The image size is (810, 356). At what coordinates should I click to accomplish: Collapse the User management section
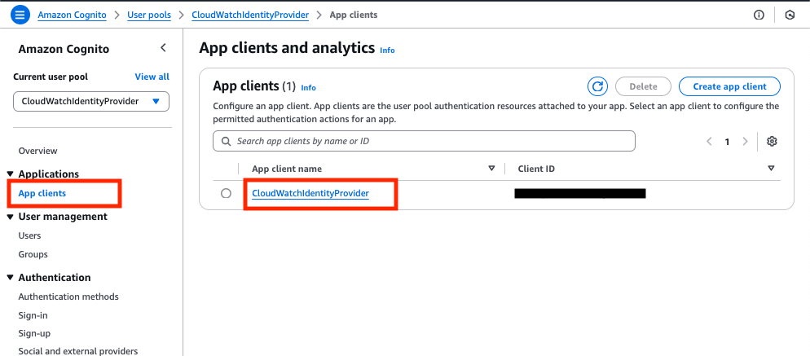pyautogui.click(x=11, y=217)
